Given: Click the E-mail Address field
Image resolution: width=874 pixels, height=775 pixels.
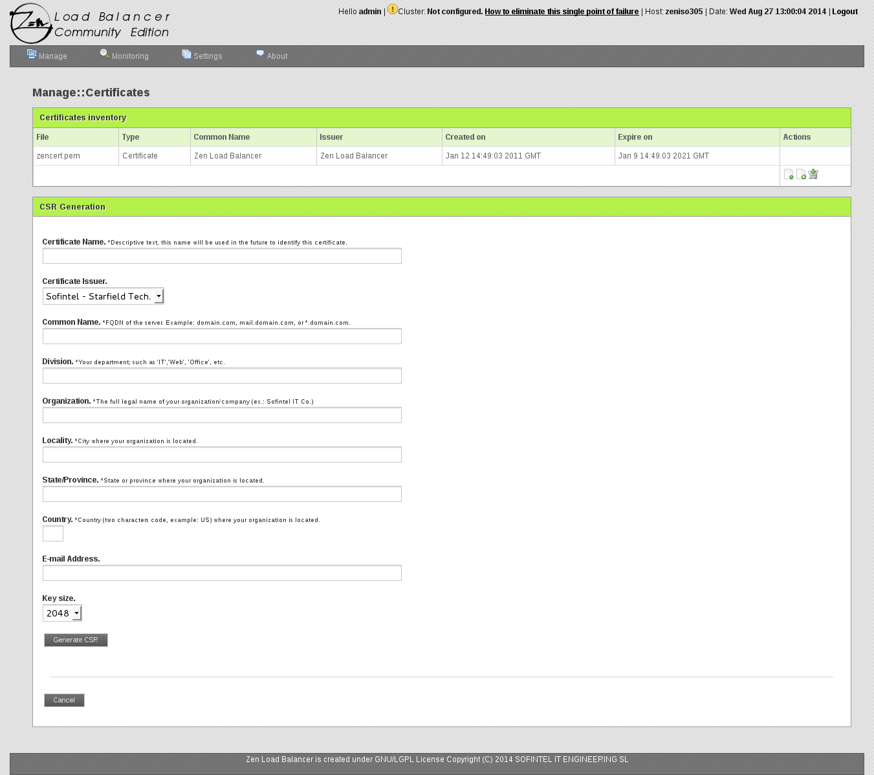Looking at the screenshot, I should click(222, 573).
